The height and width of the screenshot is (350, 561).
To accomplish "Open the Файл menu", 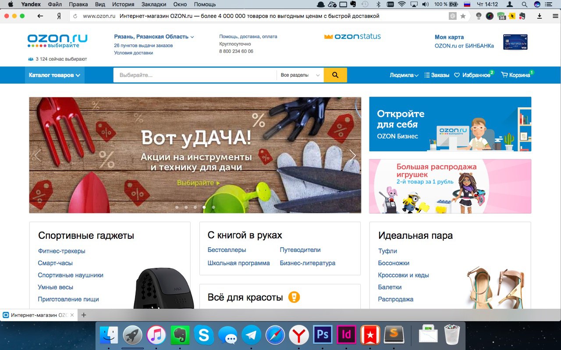I will 55,4.
